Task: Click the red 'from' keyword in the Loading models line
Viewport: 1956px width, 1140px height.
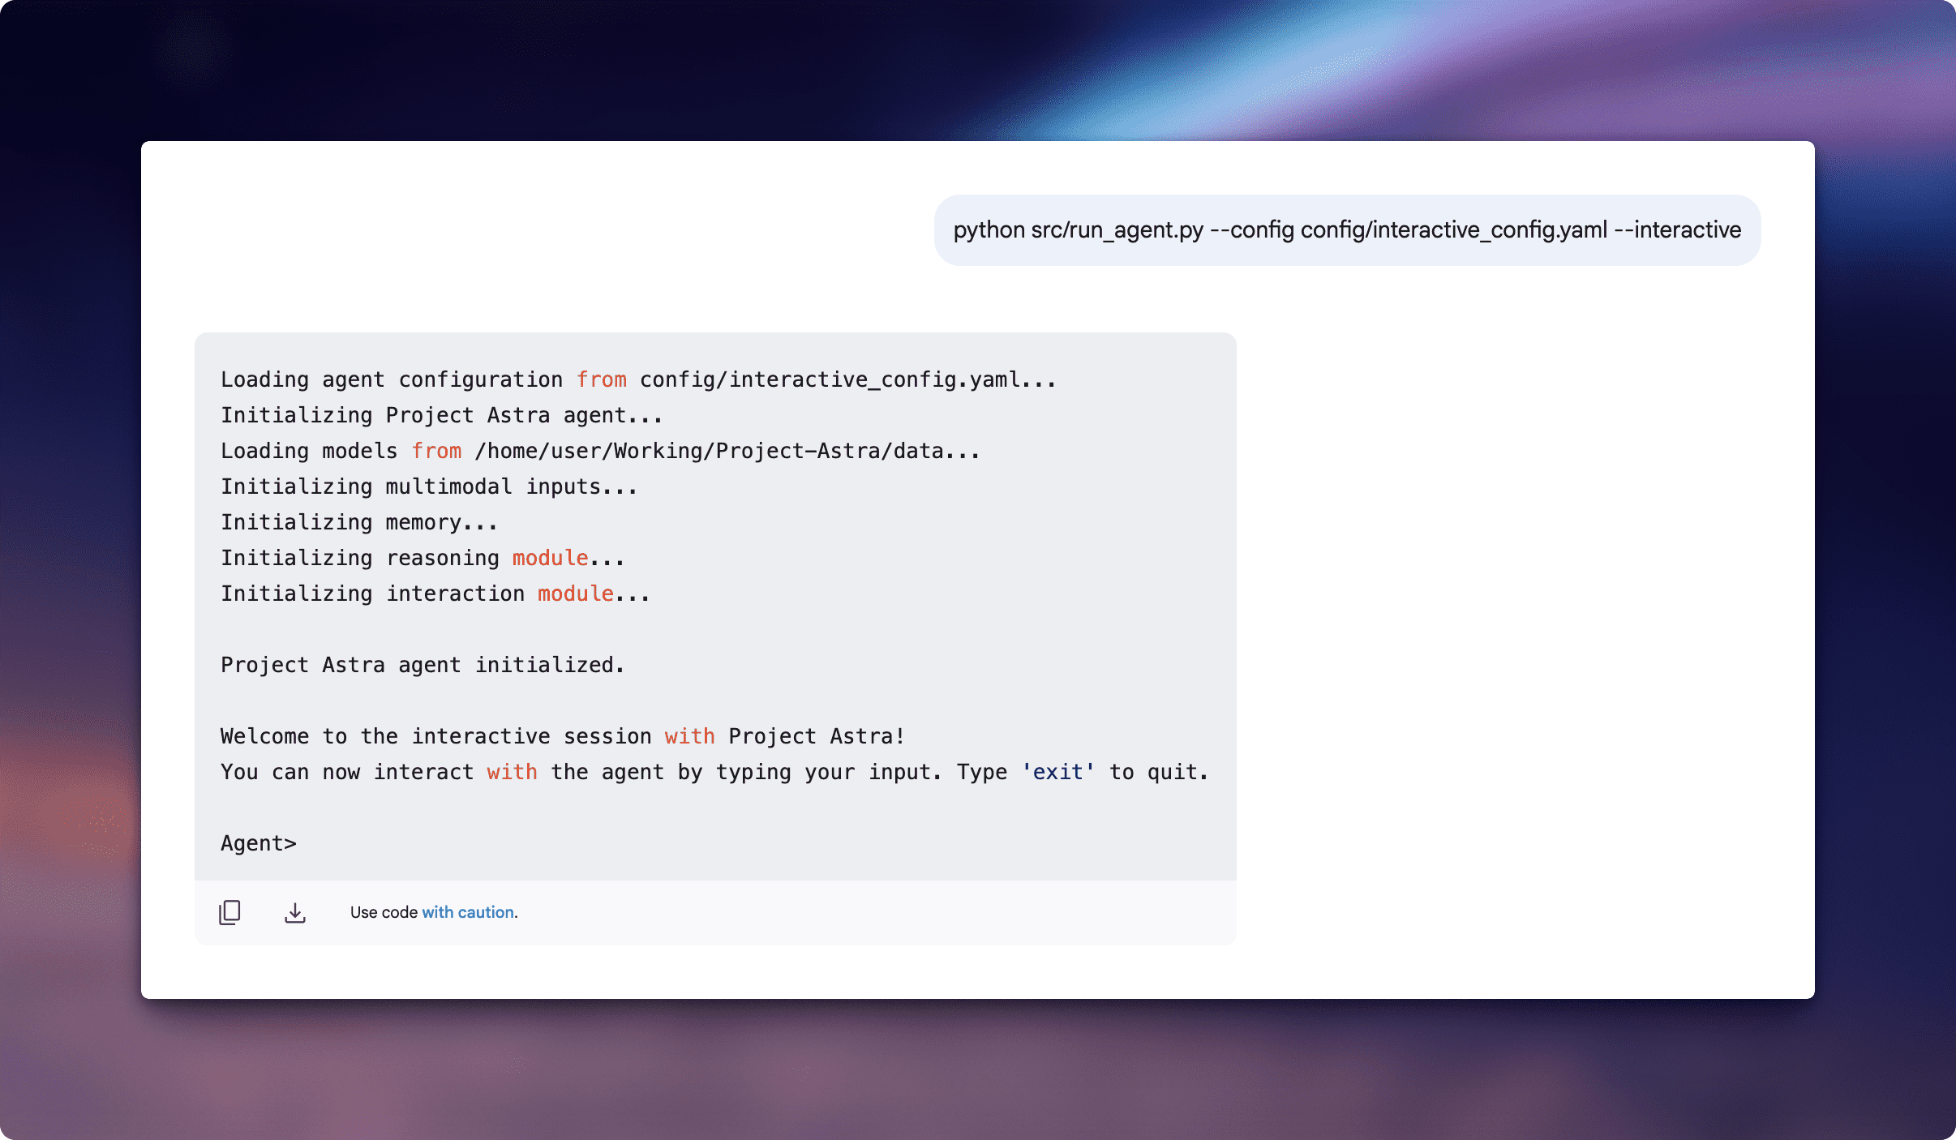Action: pyautogui.click(x=436, y=451)
